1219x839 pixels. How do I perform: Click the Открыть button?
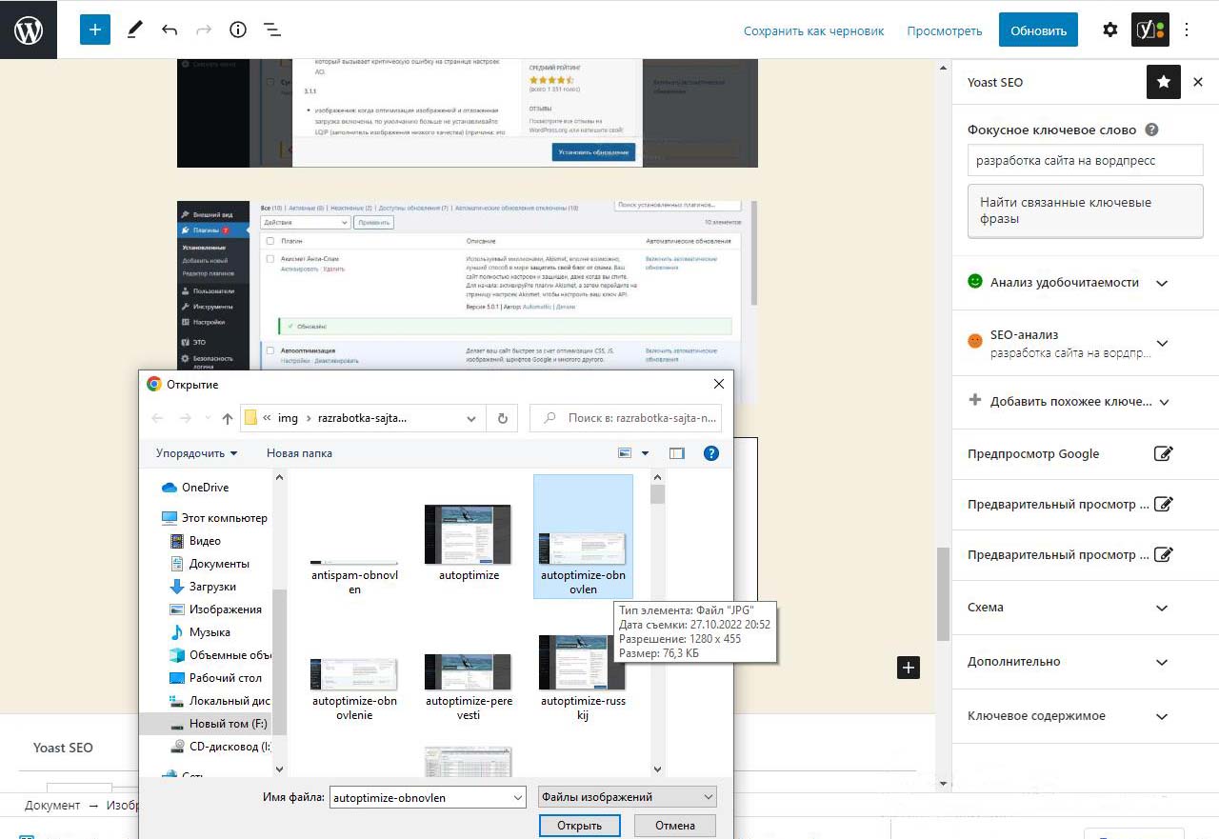point(579,826)
